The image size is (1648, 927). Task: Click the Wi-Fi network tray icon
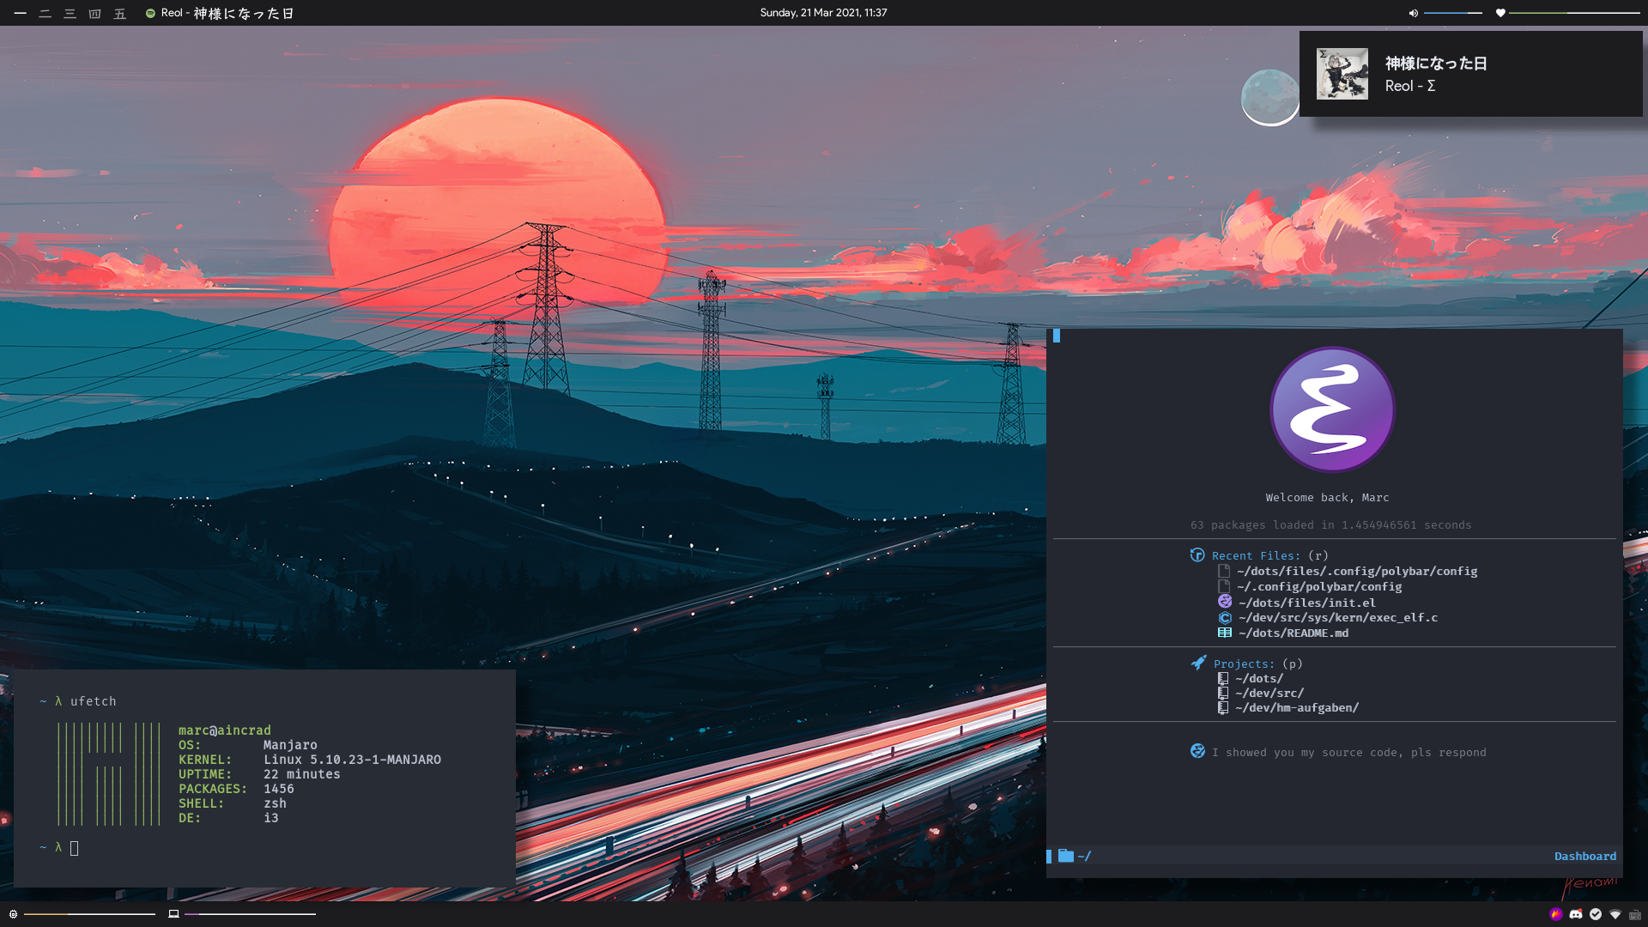point(1615,914)
